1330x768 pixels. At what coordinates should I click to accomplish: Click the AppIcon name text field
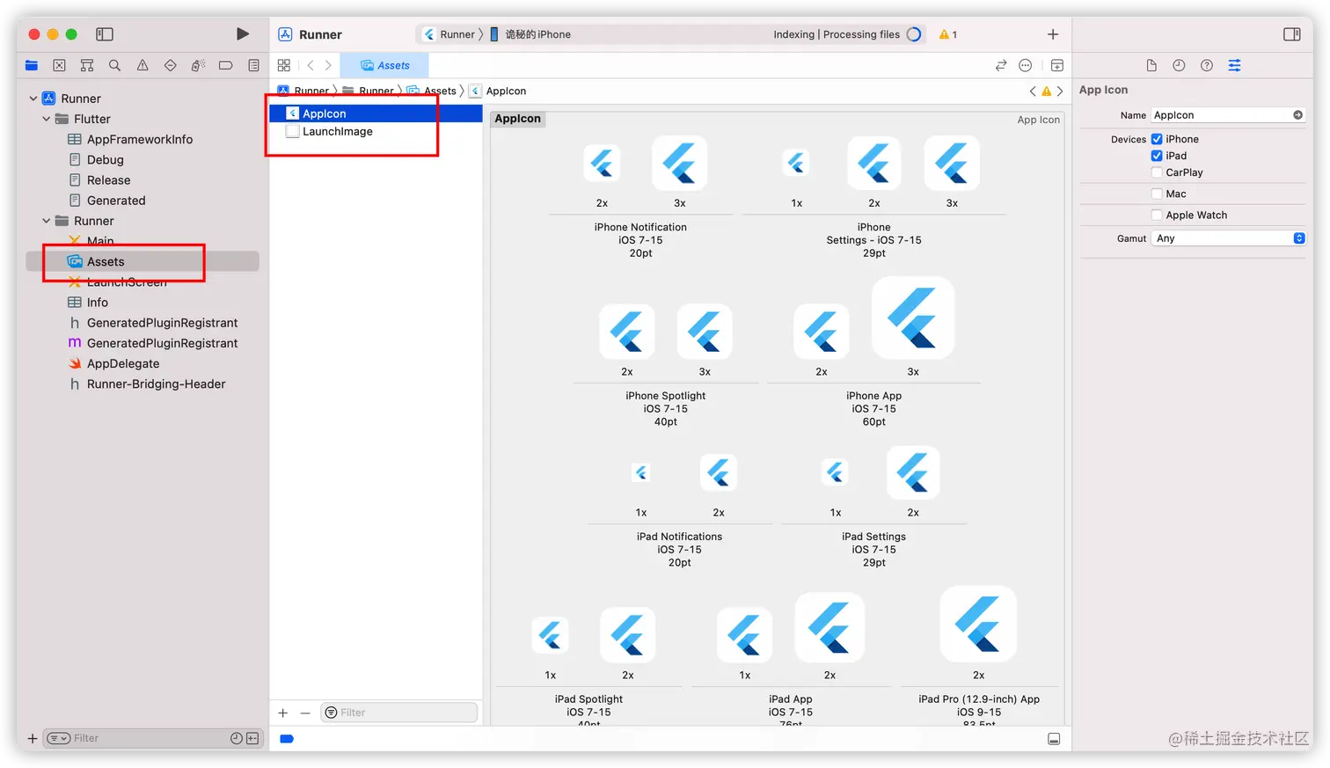tap(1221, 115)
